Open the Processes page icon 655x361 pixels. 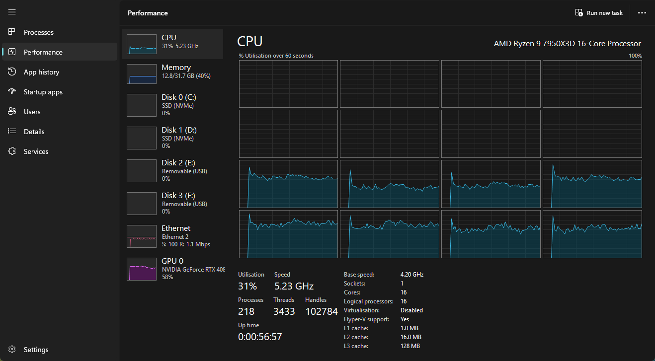[x=12, y=32]
